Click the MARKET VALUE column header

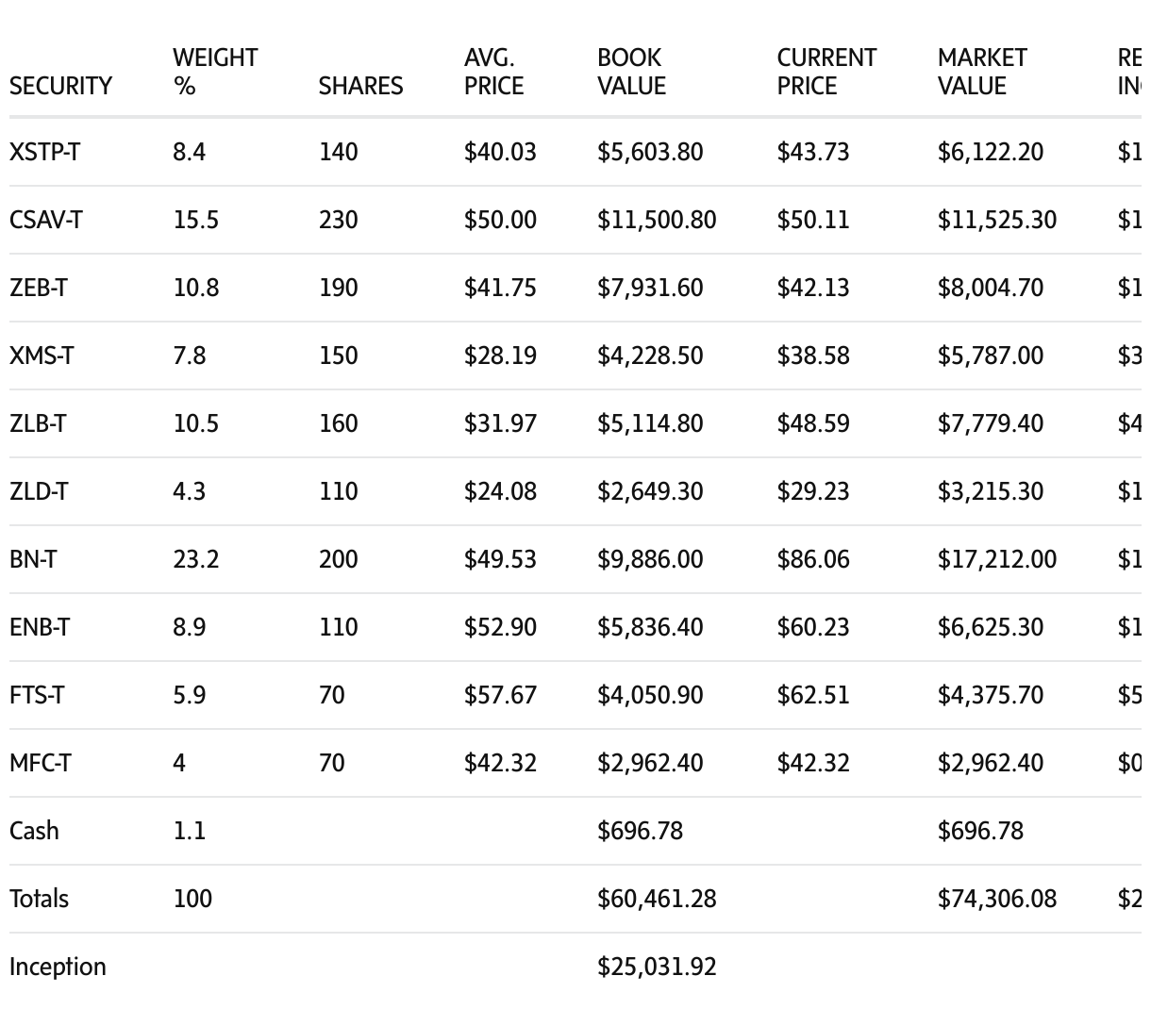pyautogui.click(x=981, y=72)
